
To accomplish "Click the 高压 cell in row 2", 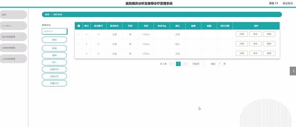I will point(177,44).
